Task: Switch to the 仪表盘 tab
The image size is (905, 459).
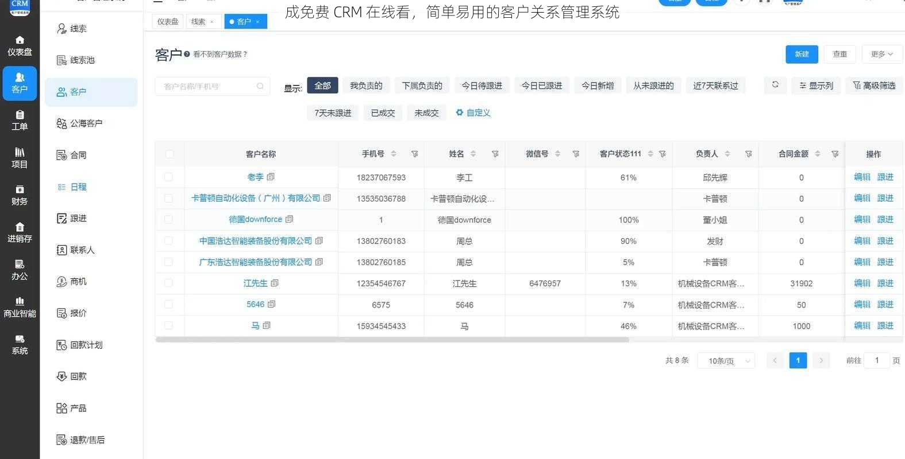Action: [x=168, y=22]
